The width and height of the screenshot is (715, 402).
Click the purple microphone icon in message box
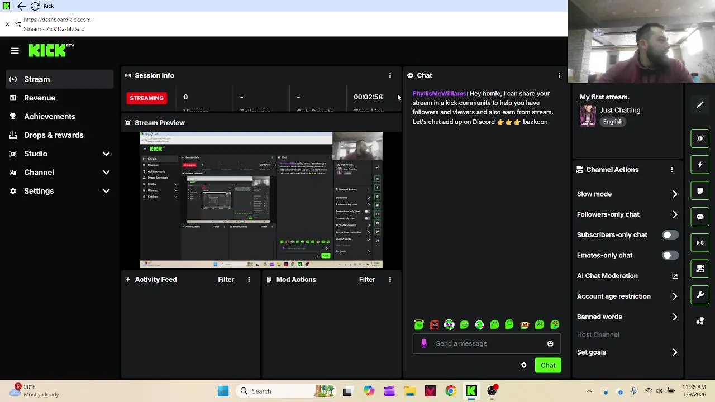(x=423, y=343)
